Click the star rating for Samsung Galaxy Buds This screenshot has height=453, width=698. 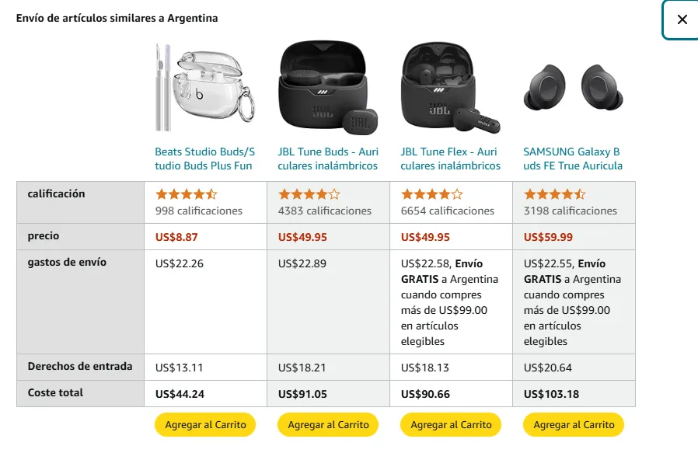click(x=555, y=194)
